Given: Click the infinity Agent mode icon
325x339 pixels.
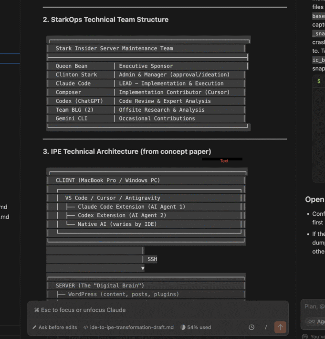Looking at the screenshot, I should point(311,322).
